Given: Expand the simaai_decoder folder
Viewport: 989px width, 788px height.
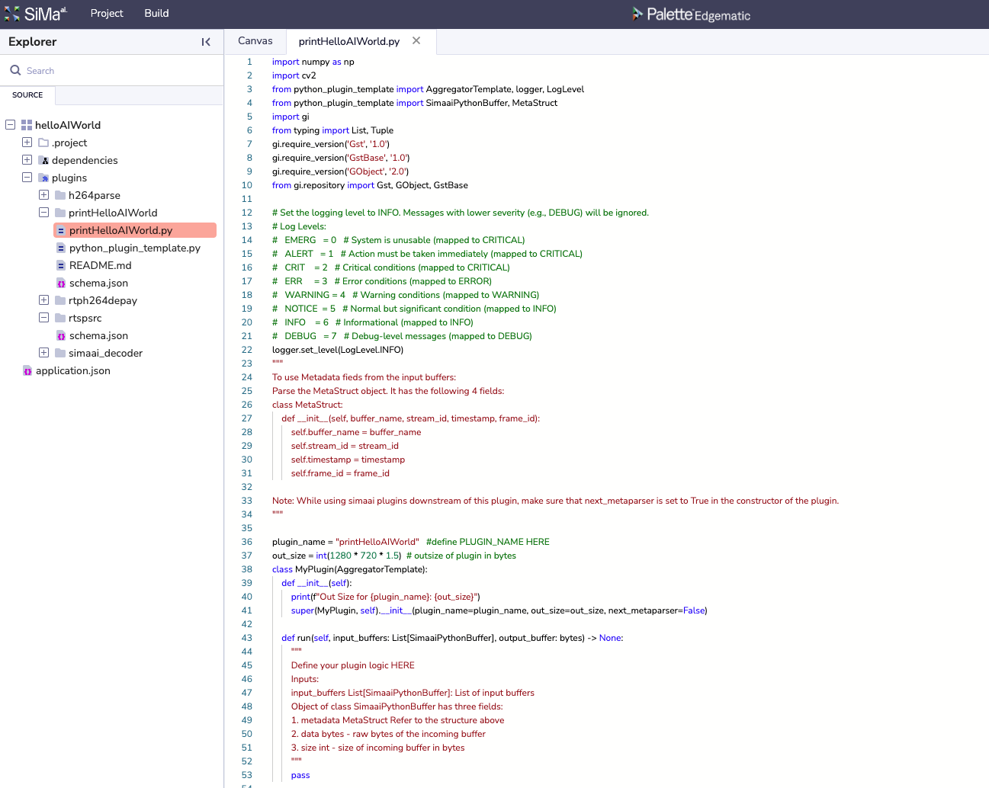Looking at the screenshot, I should pyautogui.click(x=43, y=353).
